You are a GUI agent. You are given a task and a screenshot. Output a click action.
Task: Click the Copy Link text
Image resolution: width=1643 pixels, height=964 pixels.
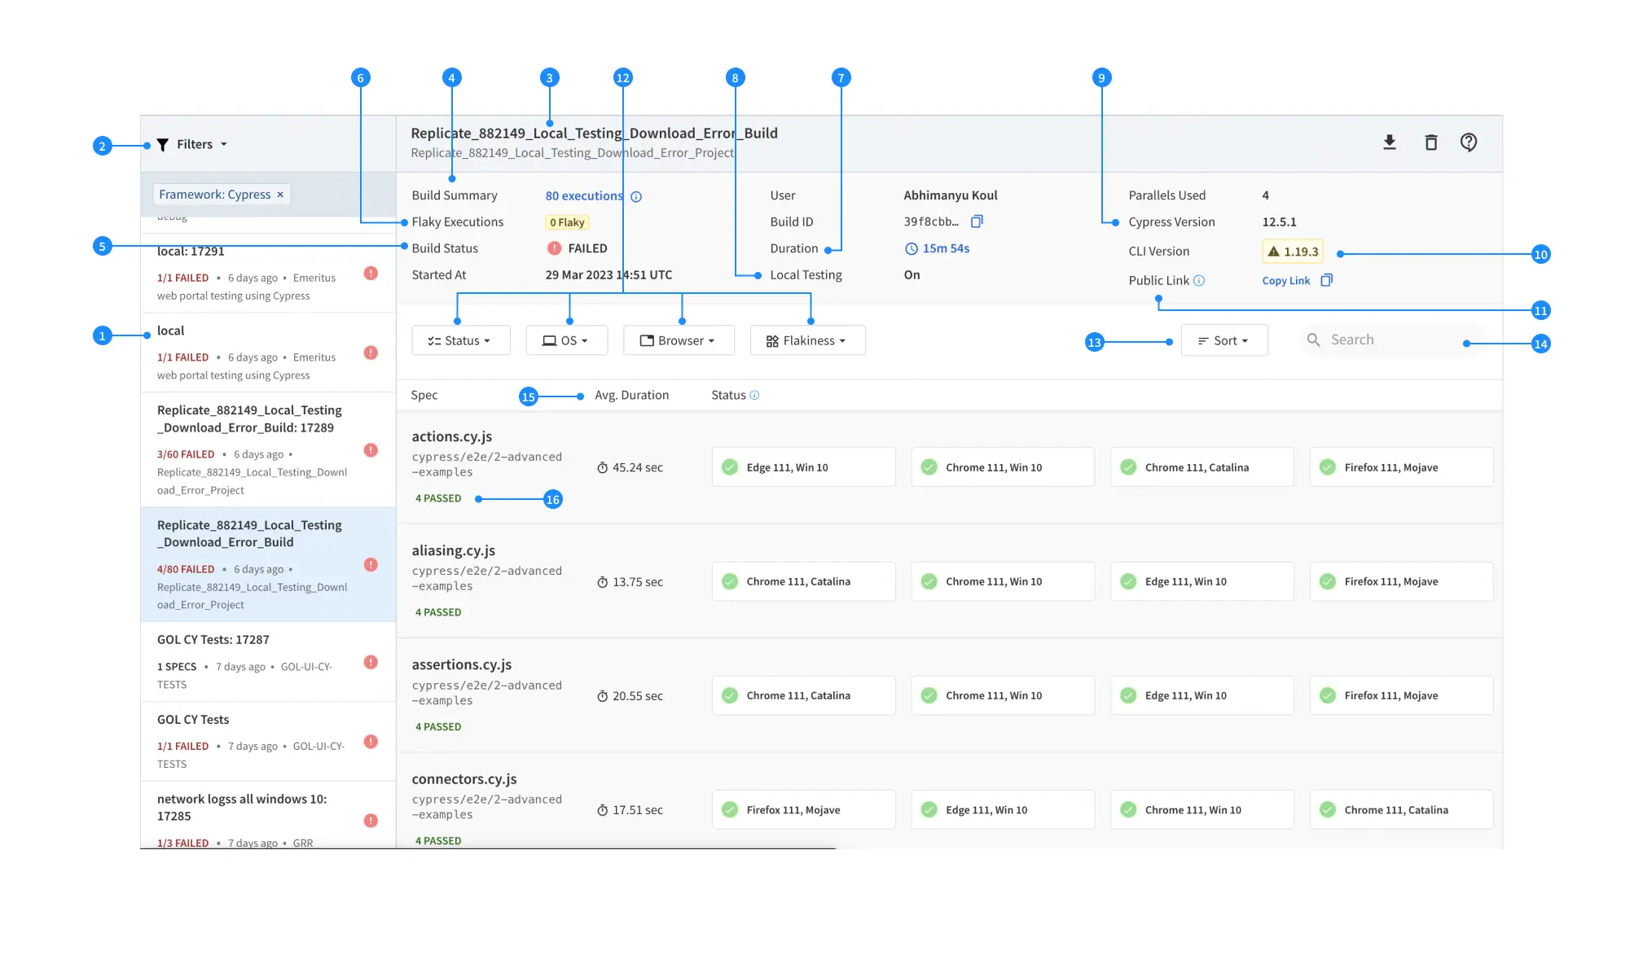coord(1285,280)
